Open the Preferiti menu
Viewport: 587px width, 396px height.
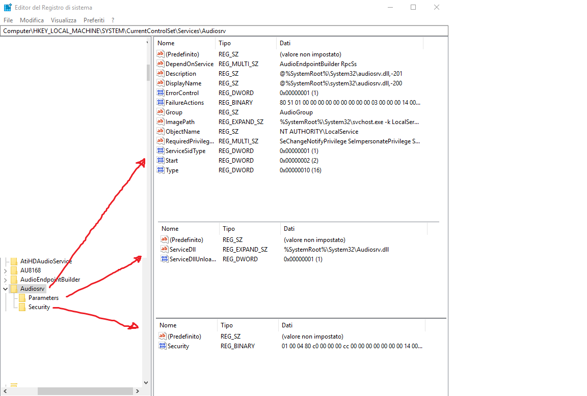click(94, 20)
